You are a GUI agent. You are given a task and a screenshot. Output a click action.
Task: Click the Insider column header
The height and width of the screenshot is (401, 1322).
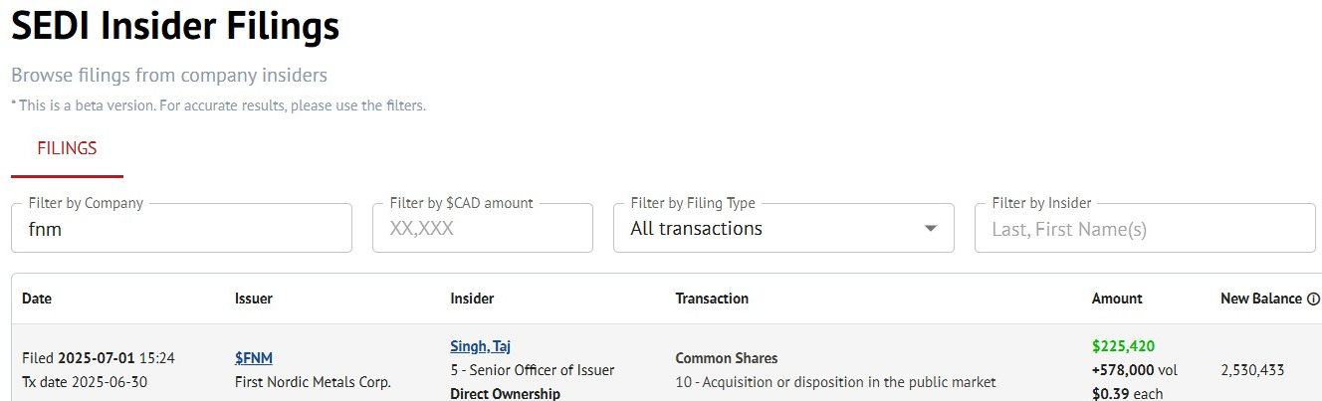pyautogui.click(x=472, y=299)
